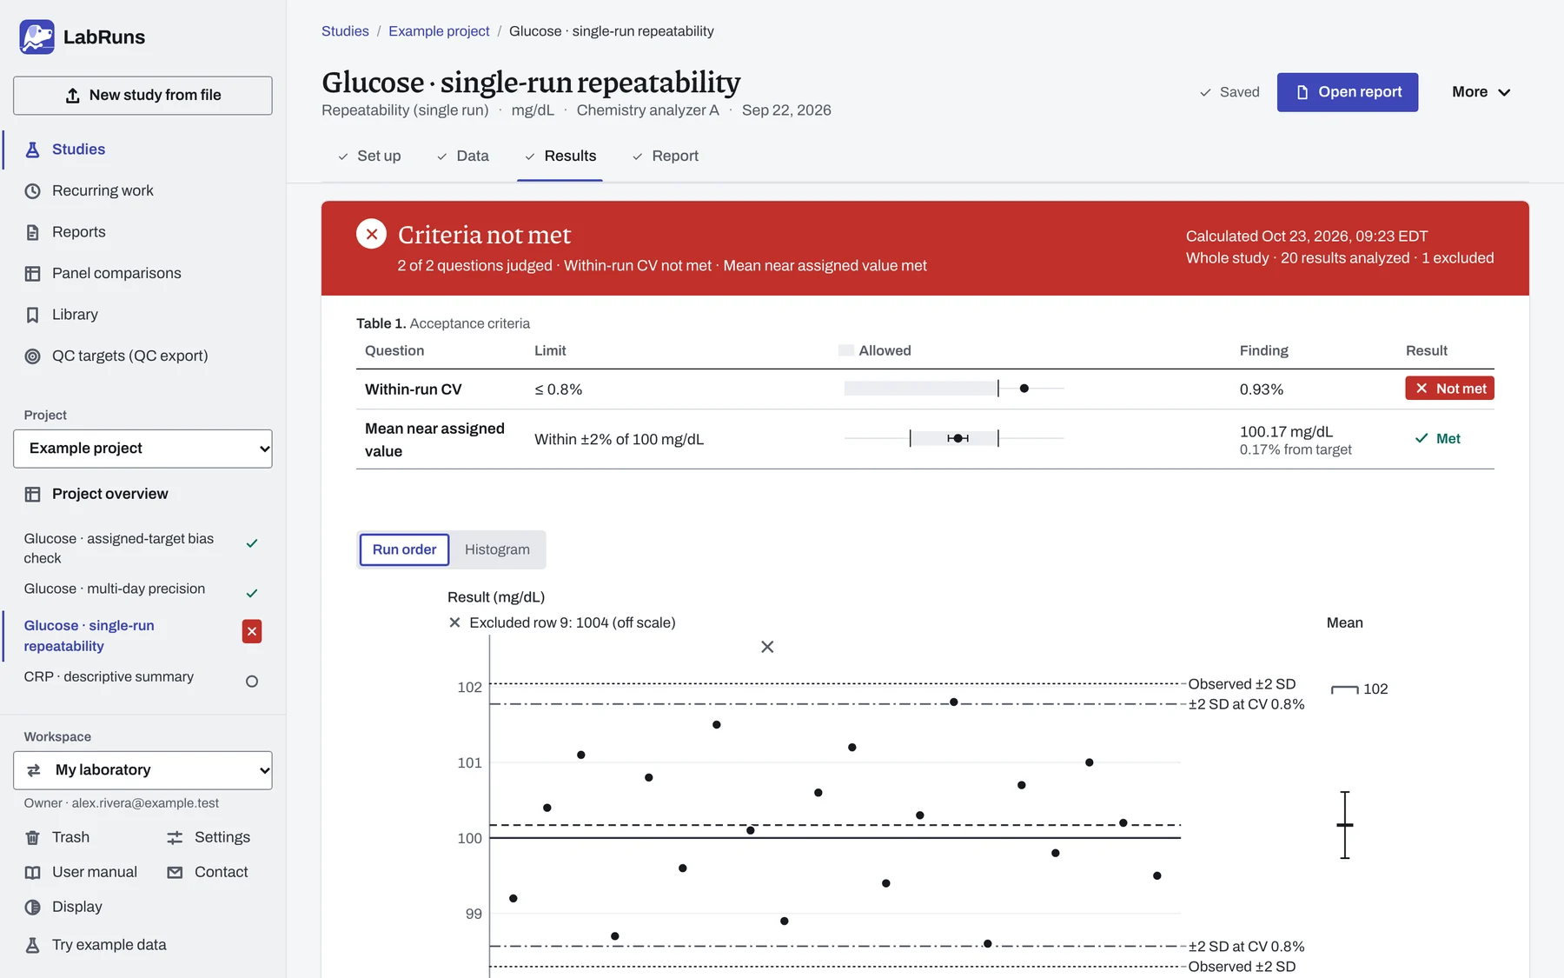Image resolution: width=1564 pixels, height=978 pixels.
Task: Click the LabRuns logo icon
Action: click(36, 37)
